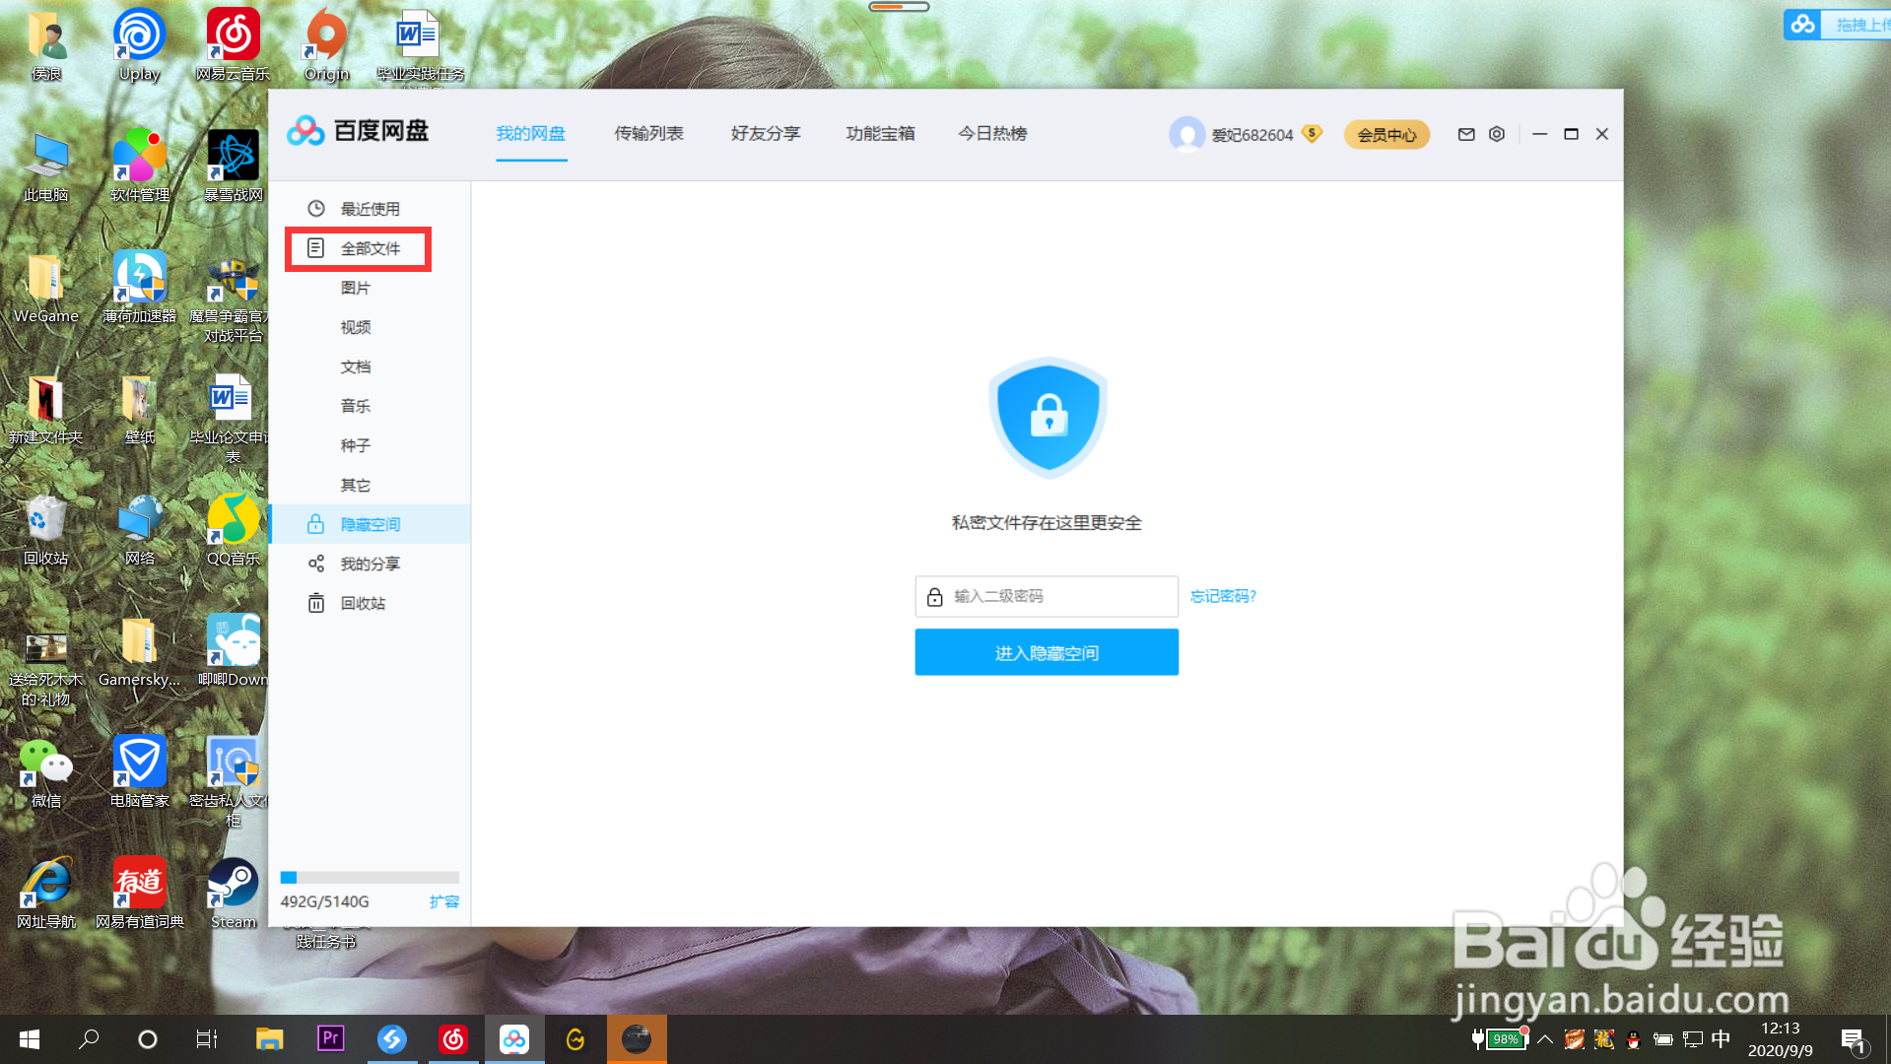
Task: Open the Baidu Netdisk icon on the taskbar
Action: pos(514,1038)
